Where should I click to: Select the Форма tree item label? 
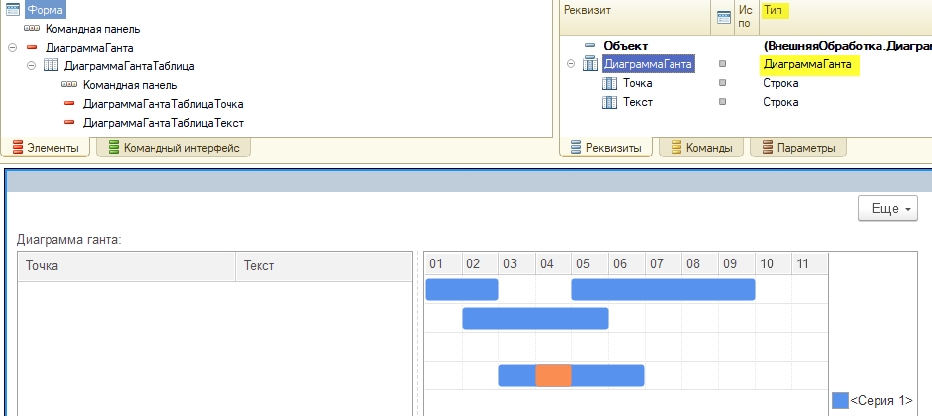pos(46,10)
